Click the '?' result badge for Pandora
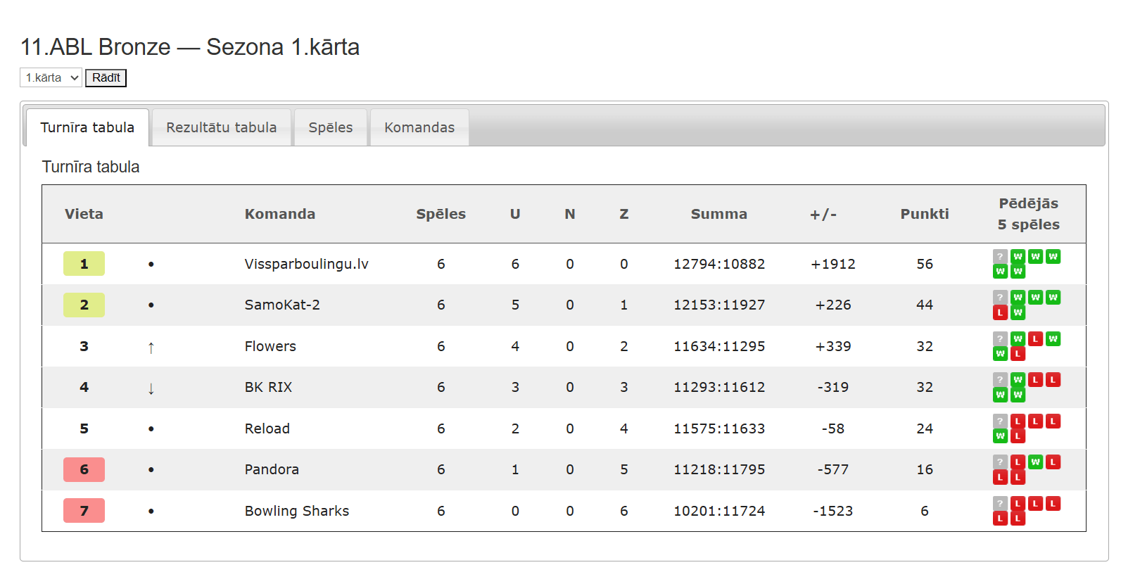Image resolution: width=1121 pixels, height=565 pixels. pos(1000,462)
